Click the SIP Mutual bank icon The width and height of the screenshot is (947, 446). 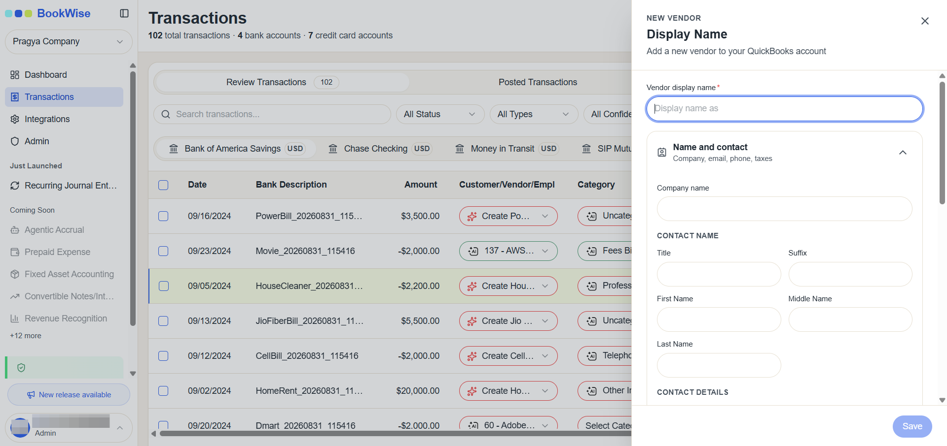pos(586,149)
